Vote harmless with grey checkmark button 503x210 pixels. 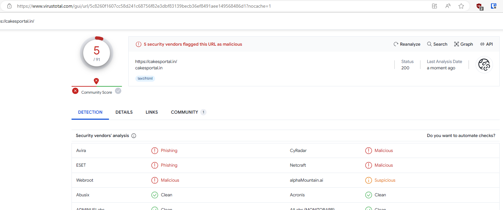click(118, 91)
